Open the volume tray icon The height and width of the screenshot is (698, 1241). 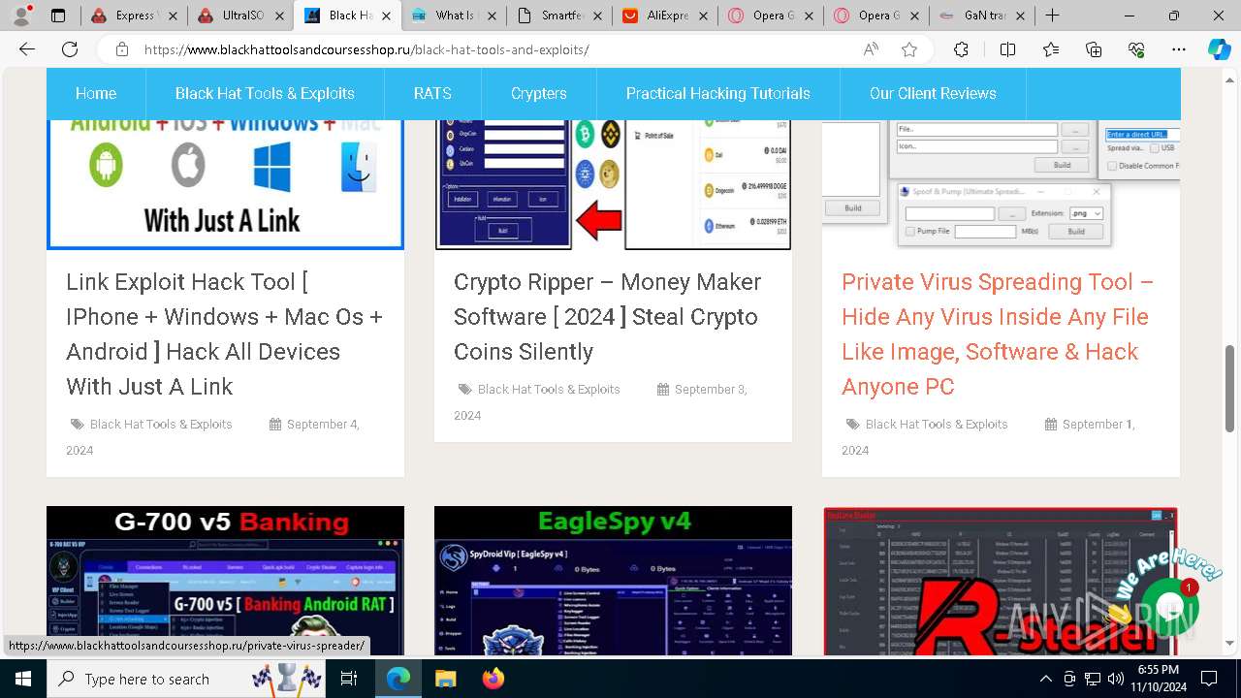pyautogui.click(x=1116, y=679)
